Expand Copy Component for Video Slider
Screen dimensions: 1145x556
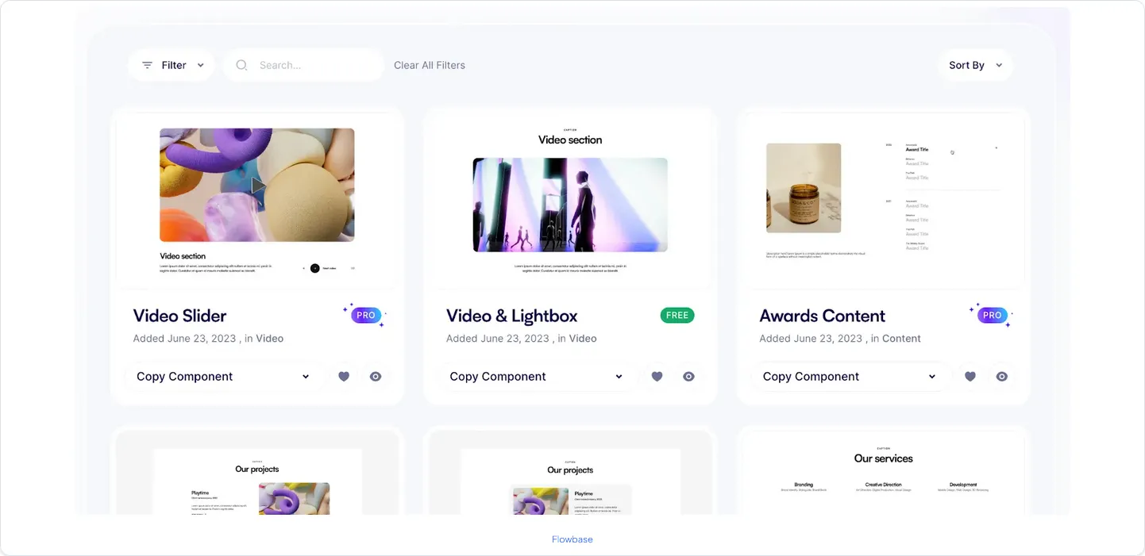coord(223,377)
